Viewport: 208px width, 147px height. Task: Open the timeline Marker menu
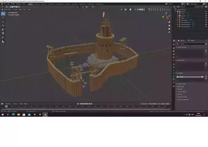pyautogui.click(x=26, y=104)
